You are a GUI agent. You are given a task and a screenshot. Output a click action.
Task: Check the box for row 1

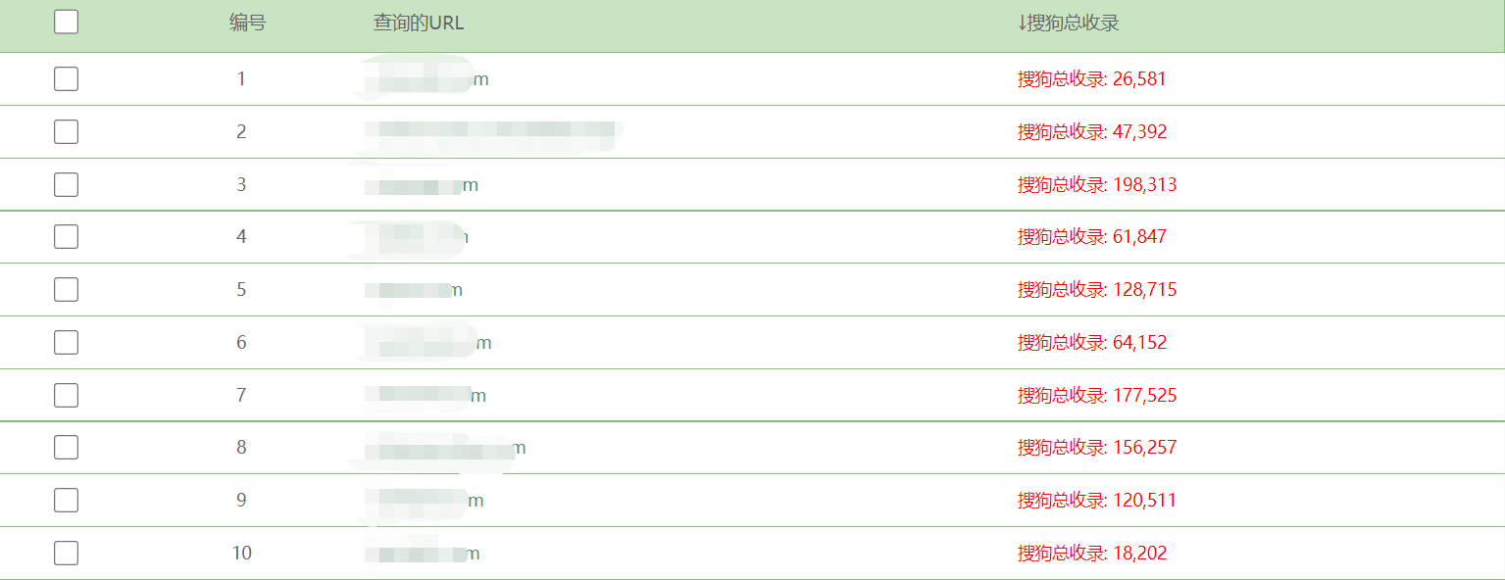(x=66, y=78)
